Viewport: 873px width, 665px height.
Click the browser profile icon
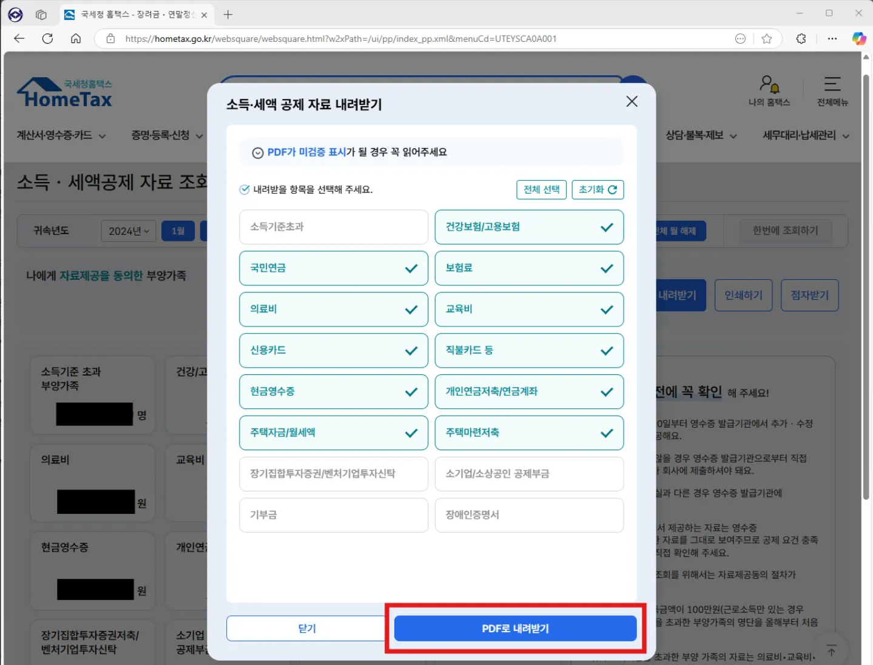15,15
